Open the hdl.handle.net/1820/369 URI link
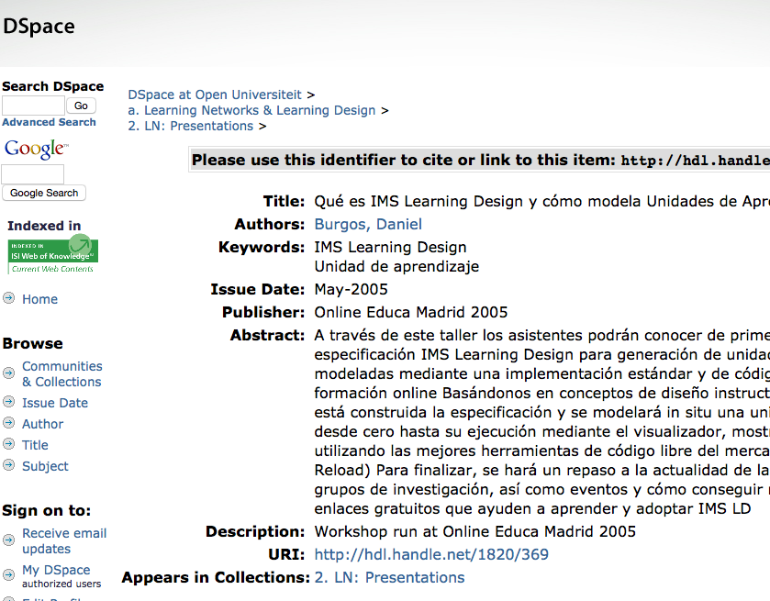This screenshot has height=601, width=770. tap(431, 554)
